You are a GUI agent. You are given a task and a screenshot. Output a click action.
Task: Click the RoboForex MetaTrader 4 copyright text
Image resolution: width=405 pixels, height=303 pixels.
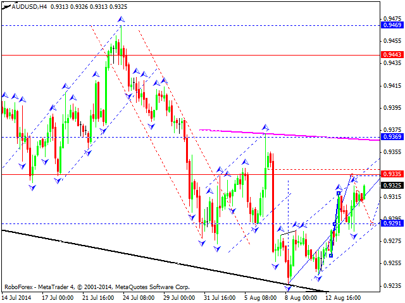[97, 287]
